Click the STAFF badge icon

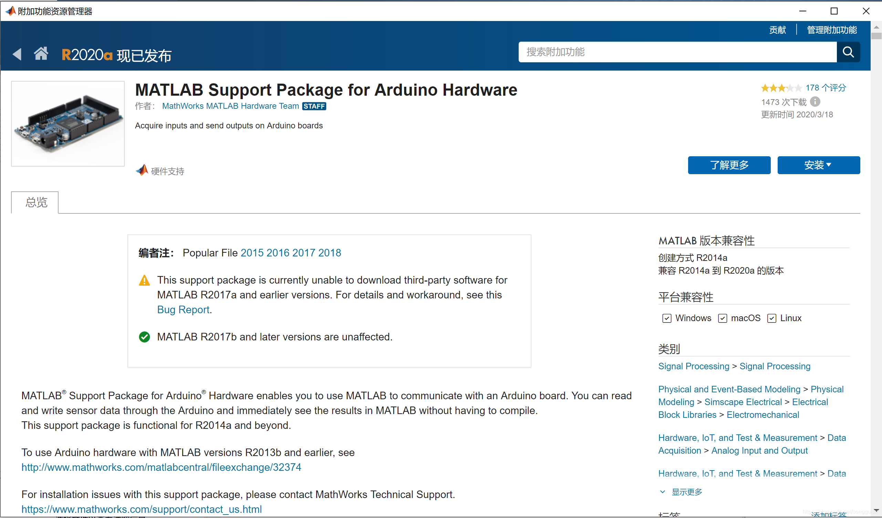pyautogui.click(x=314, y=106)
